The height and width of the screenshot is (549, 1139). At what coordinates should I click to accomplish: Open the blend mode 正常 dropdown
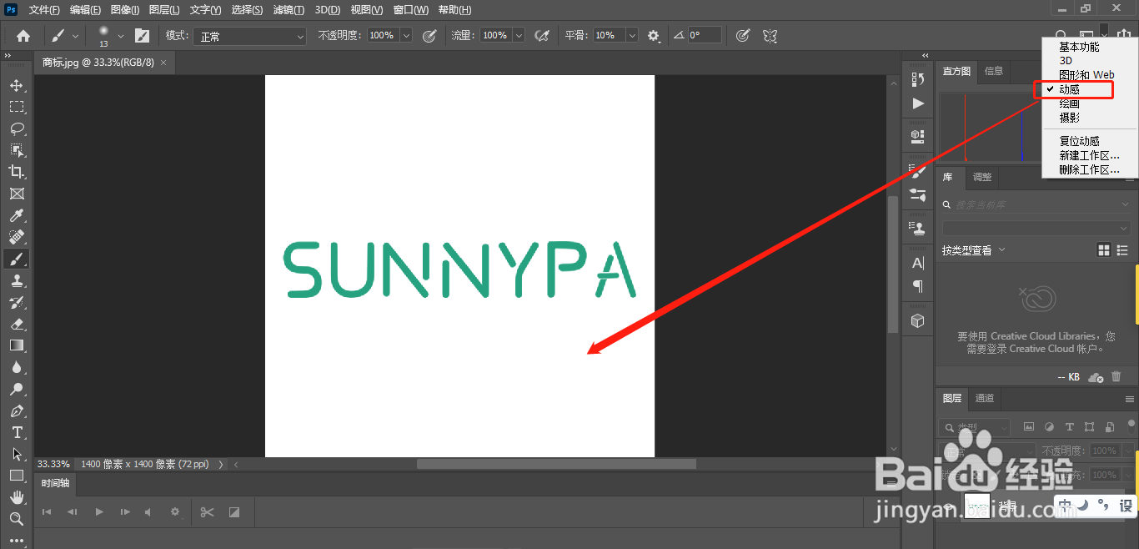[250, 36]
